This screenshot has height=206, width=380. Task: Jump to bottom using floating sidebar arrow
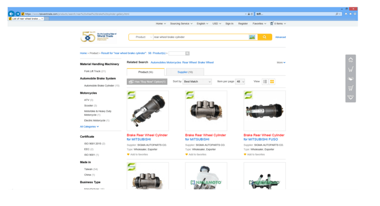[x=351, y=97]
